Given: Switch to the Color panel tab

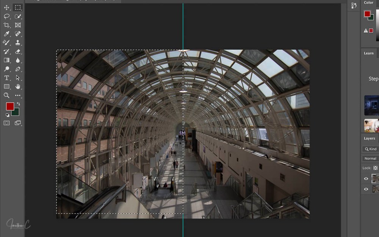Looking at the screenshot, I should point(369,3).
